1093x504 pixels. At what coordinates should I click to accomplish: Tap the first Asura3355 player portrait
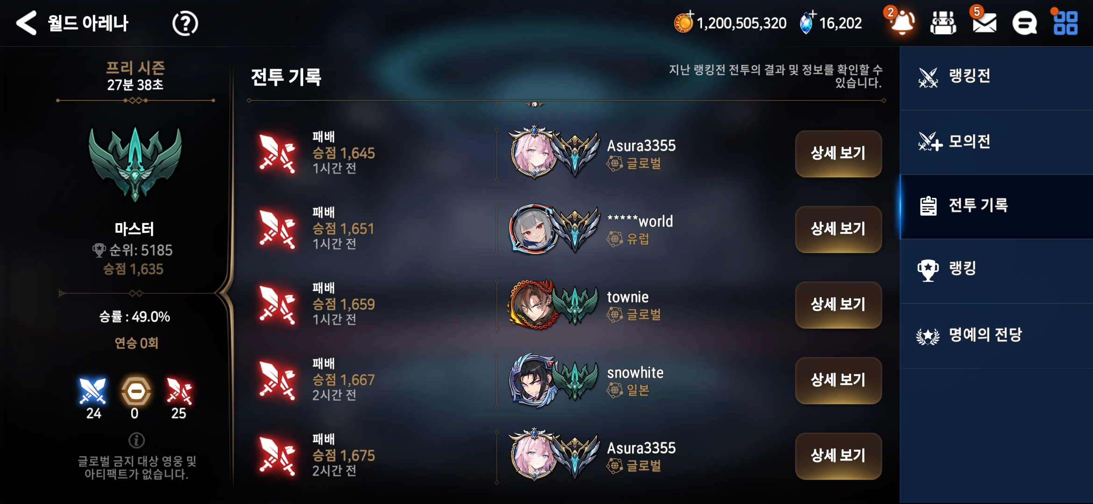(x=534, y=153)
